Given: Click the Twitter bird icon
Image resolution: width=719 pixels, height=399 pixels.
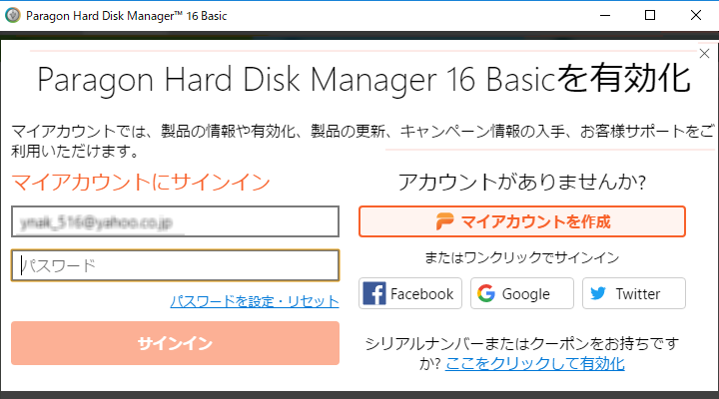Looking at the screenshot, I should 598,294.
